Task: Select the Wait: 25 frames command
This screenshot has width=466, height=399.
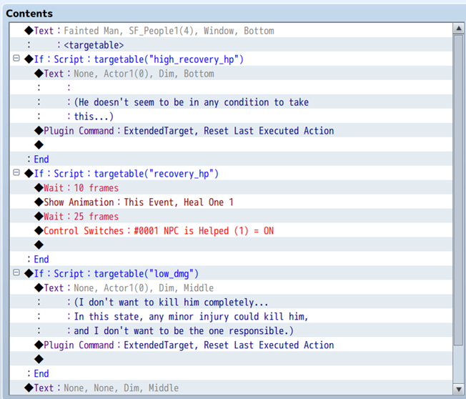Action: coord(232,216)
